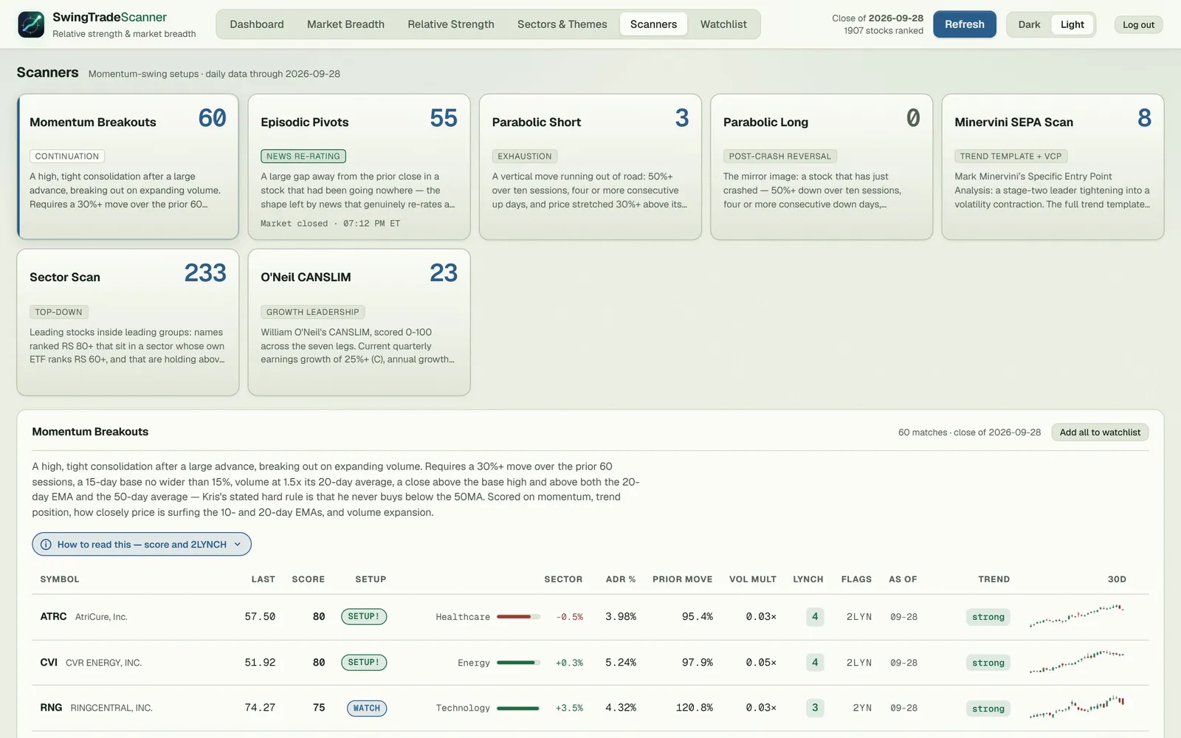Open the Parabolic Long scanner card
The height and width of the screenshot is (738, 1181).
(822, 167)
